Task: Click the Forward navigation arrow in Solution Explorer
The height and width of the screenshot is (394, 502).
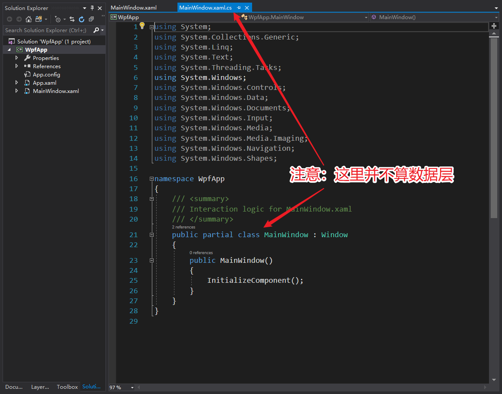Action: pyautogui.click(x=19, y=19)
